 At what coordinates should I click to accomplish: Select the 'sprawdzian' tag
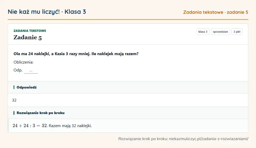tap(220, 32)
